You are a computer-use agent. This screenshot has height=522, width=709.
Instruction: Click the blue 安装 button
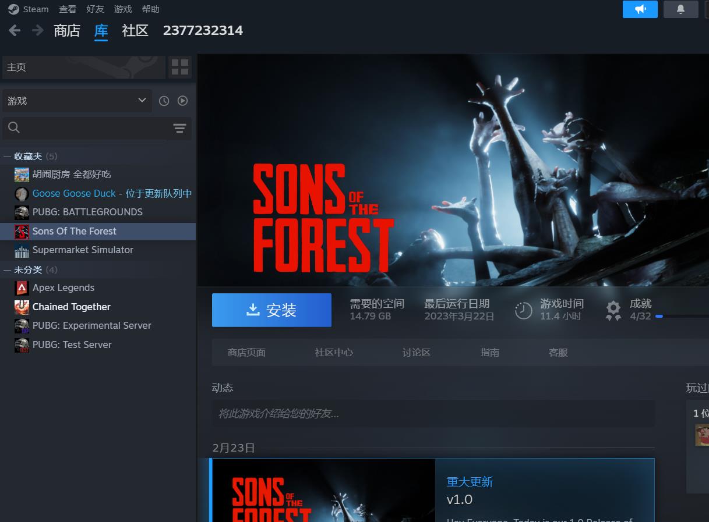click(271, 310)
